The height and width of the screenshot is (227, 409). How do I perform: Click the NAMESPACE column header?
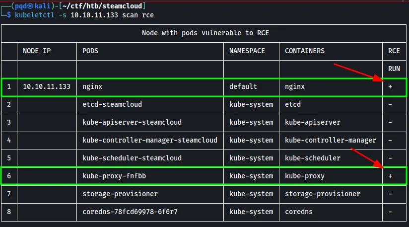(247, 51)
